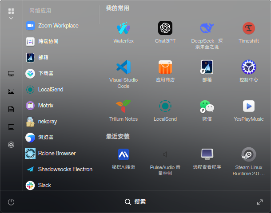Viewport: 271px width, 213px height.
Task: Open the computer shortcut in sidebar
Action: tap(11, 74)
